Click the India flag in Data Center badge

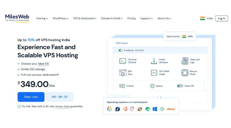(x=184, y=37)
